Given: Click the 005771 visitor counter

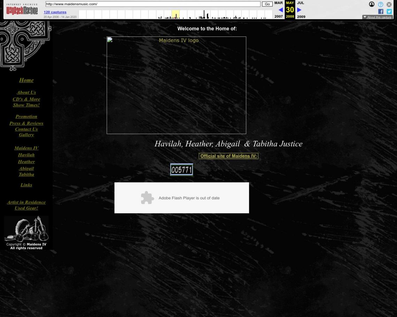Looking at the screenshot, I should tap(181, 170).
